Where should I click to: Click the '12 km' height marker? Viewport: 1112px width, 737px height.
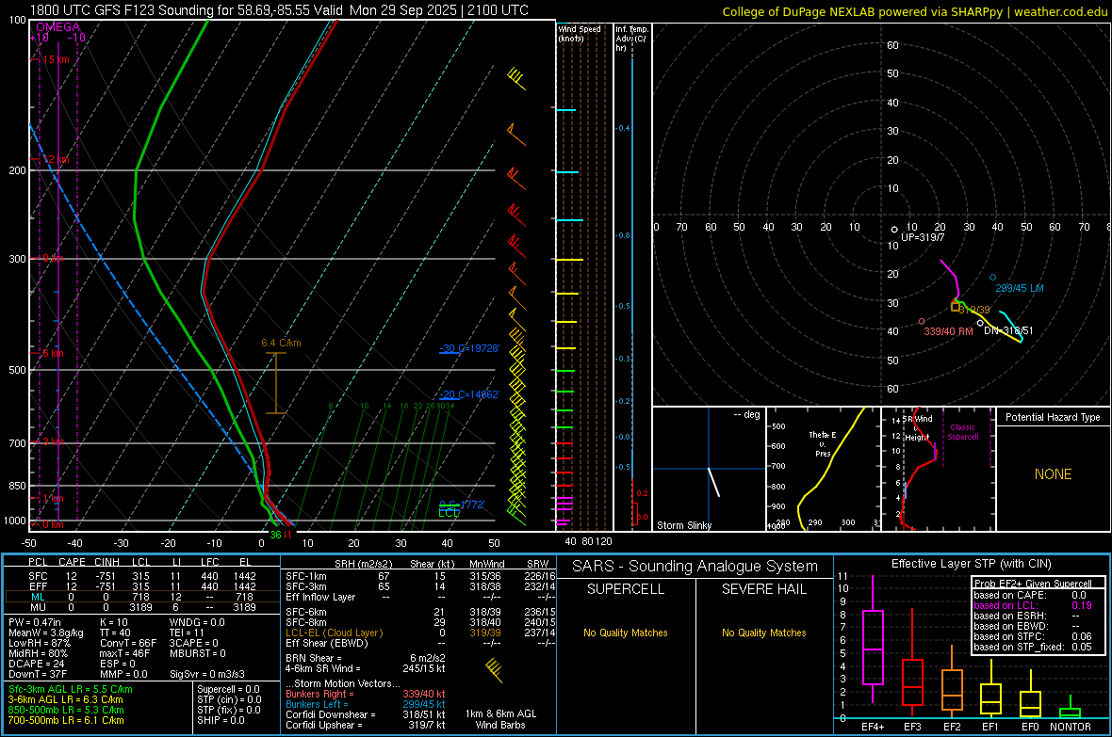click(x=56, y=159)
